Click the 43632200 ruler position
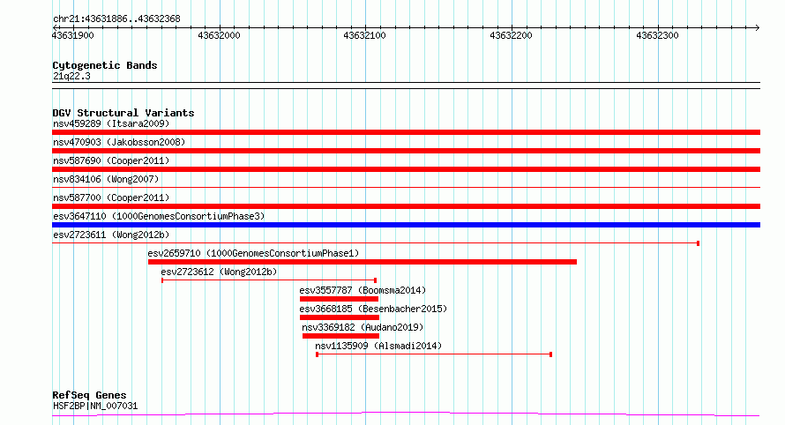 (511, 35)
